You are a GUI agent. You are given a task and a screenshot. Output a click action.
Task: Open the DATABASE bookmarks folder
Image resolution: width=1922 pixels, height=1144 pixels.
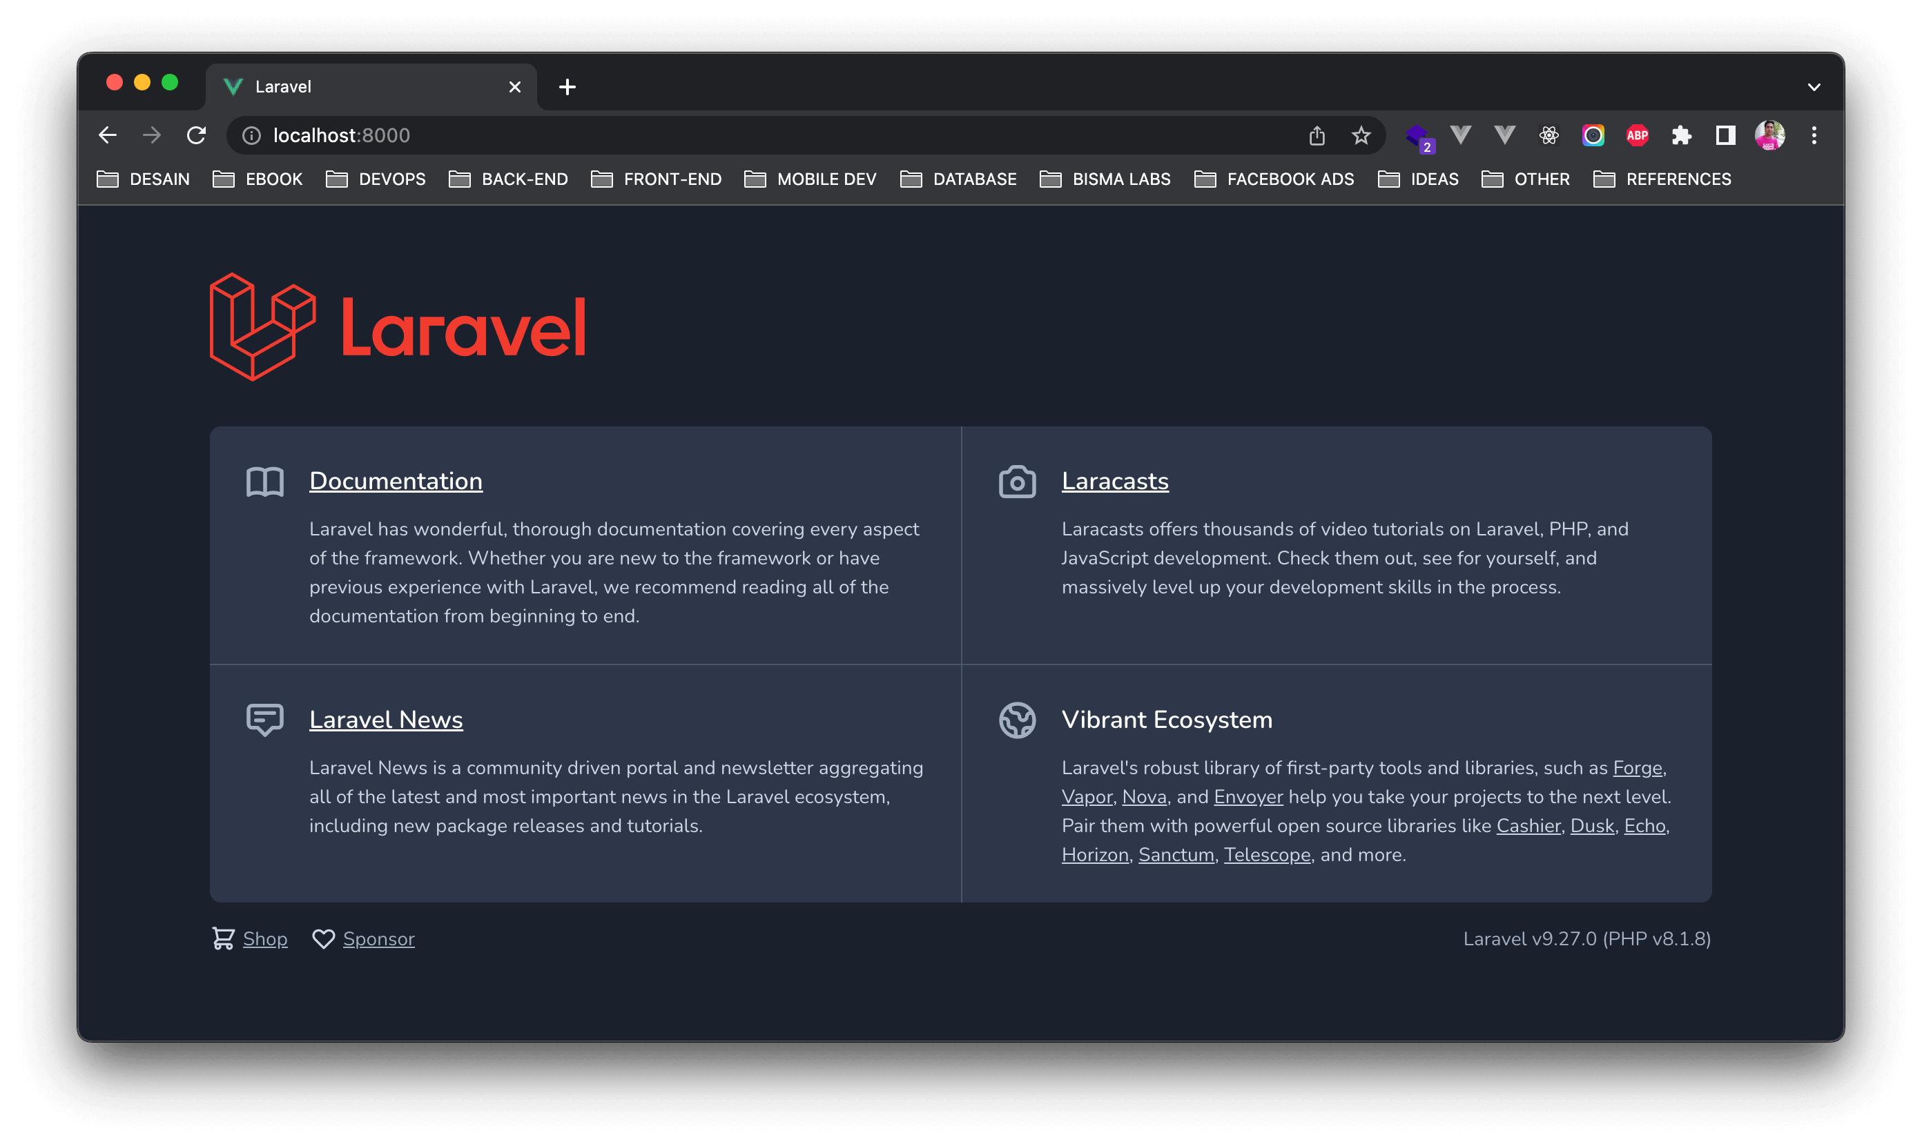[x=959, y=179]
